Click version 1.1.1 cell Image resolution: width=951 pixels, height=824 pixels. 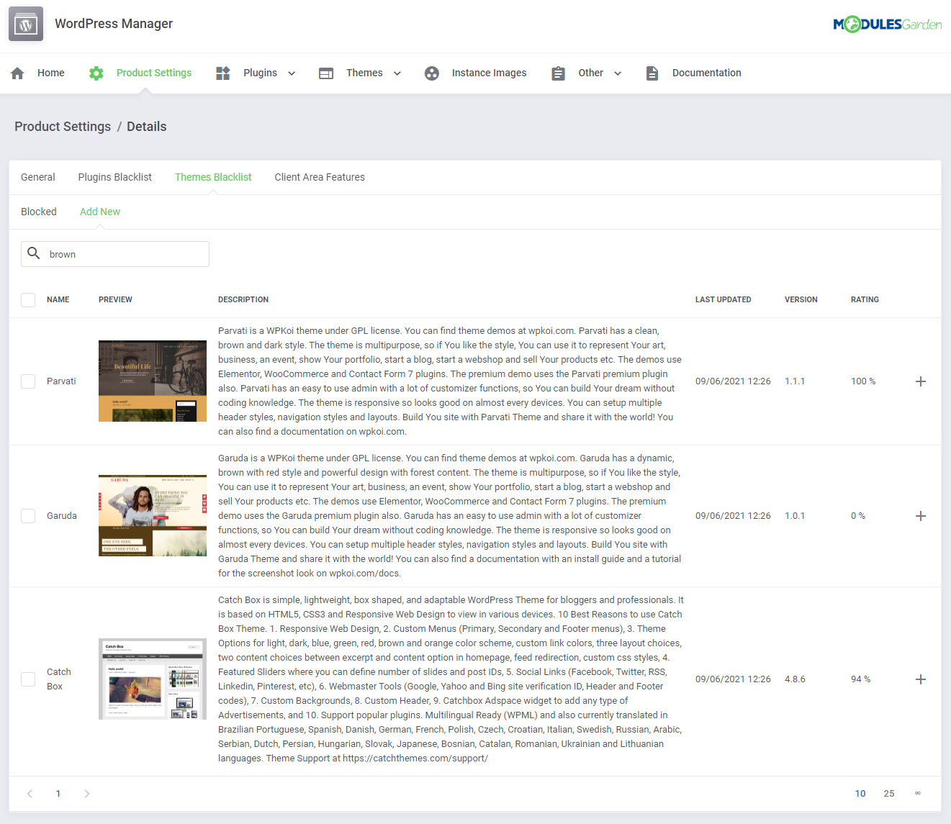(x=795, y=381)
